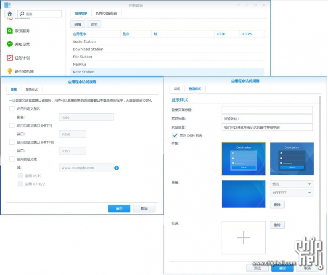Toggle the Enable HTTP/2 checkbox
This screenshot has height=275, width=328.
point(20,184)
